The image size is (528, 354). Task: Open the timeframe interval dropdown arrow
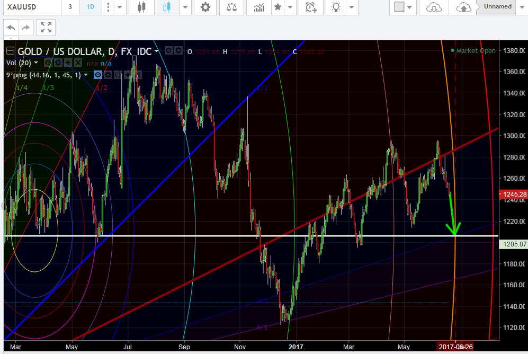[120, 7]
